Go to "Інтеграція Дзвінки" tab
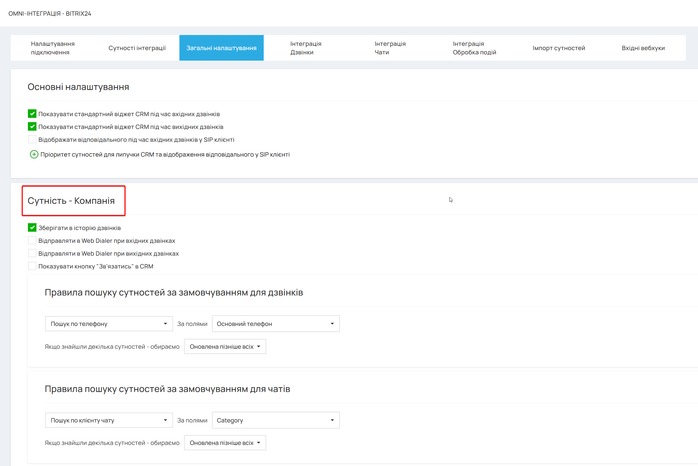The image size is (698, 466). tap(306, 48)
